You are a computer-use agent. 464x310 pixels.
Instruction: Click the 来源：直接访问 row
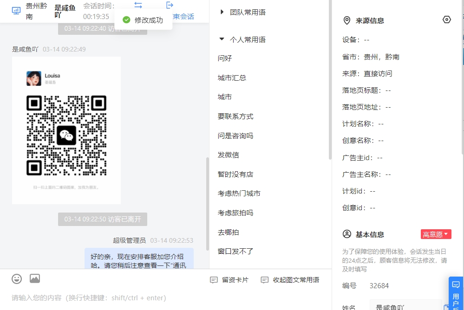point(367,74)
